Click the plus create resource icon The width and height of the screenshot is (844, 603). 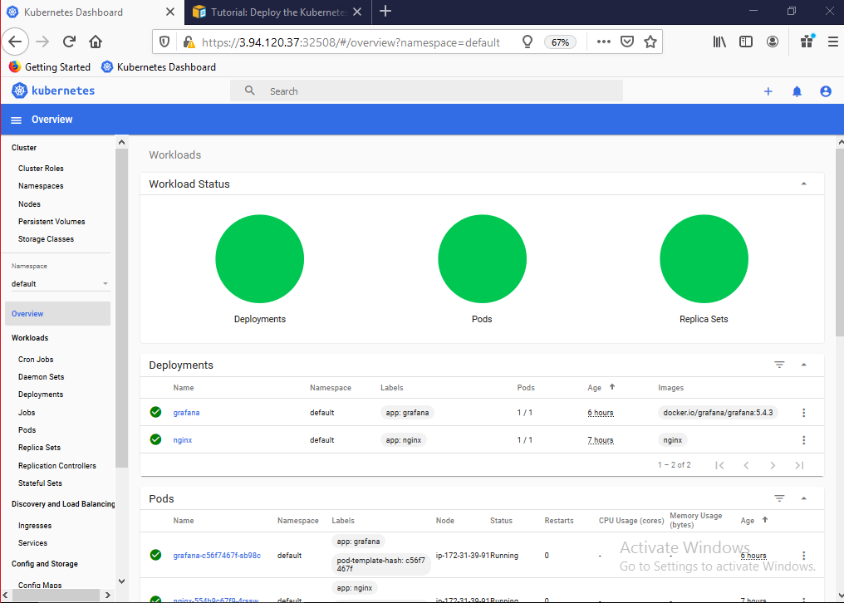(768, 91)
